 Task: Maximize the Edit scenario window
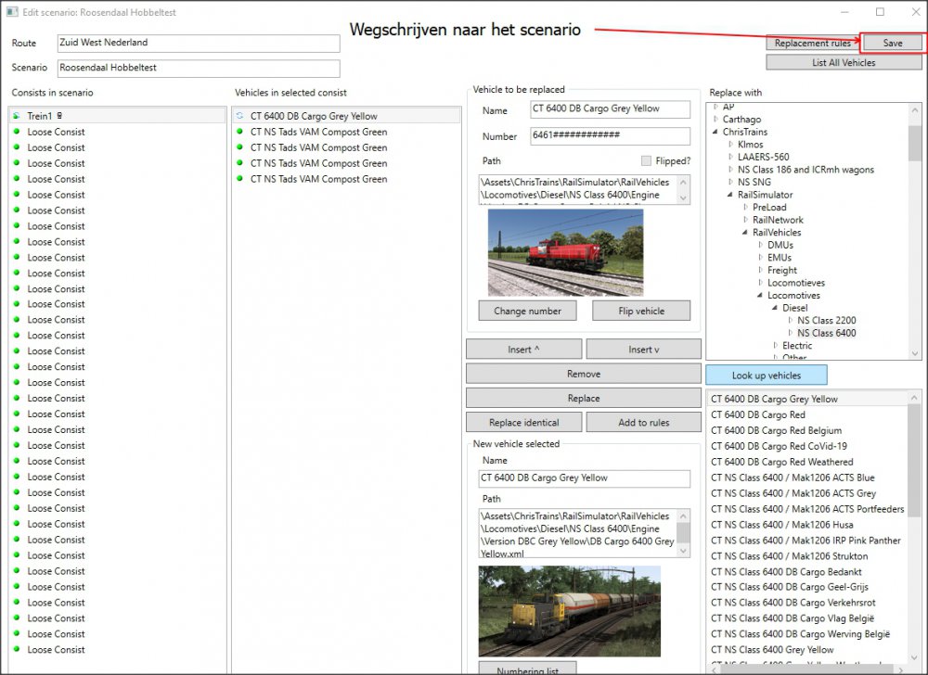point(880,12)
